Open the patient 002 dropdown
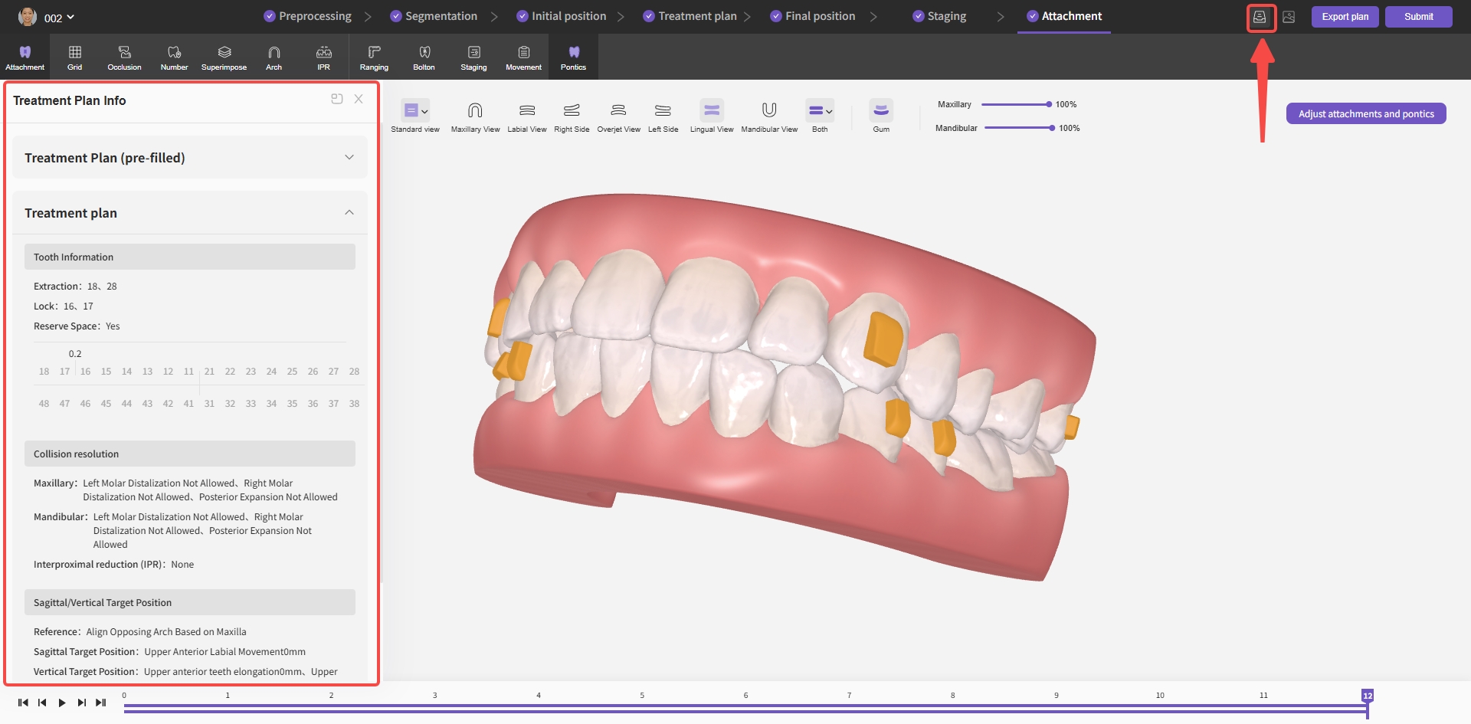 [x=59, y=18]
